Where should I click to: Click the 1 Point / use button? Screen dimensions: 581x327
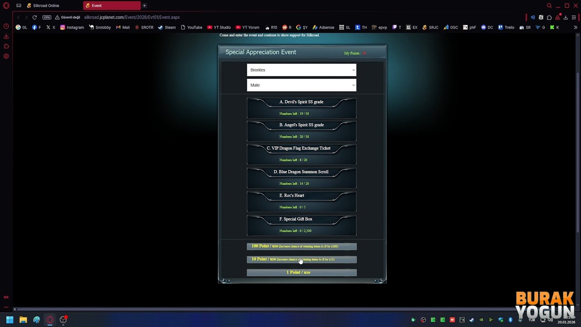tap(301, 272)
